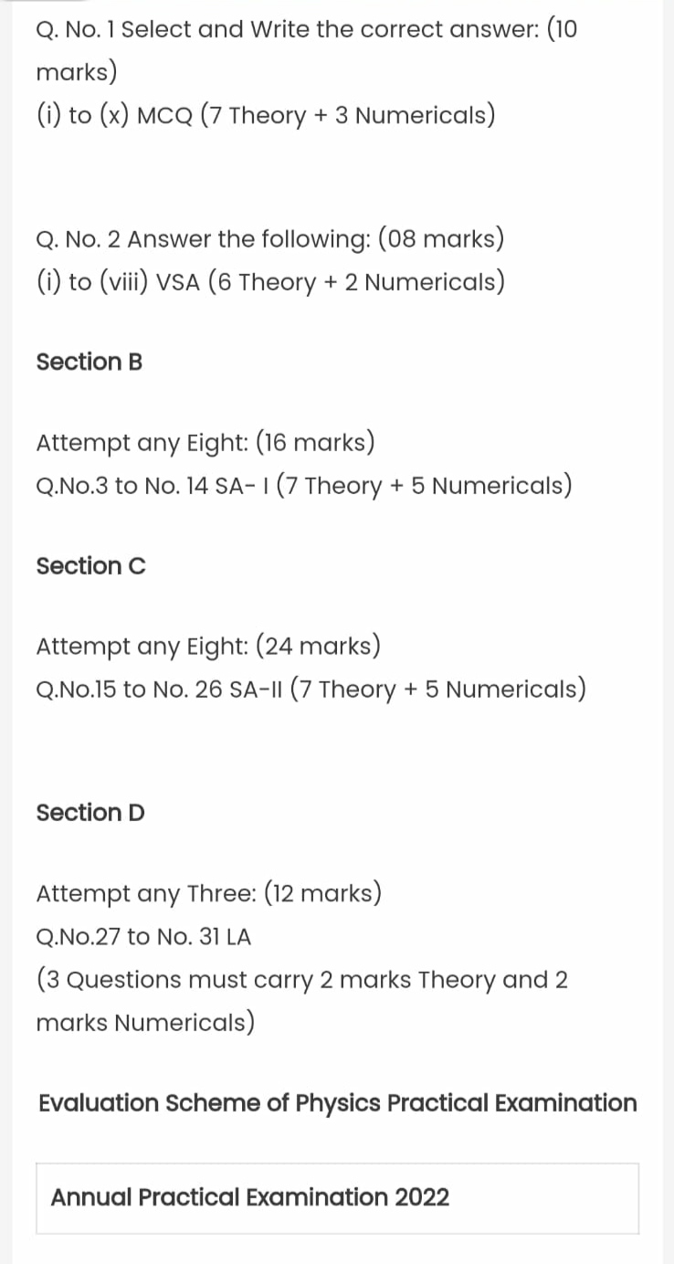Click the 'Annual Practical Examination 2022' table cell
This screenshot has height=1264, width=674.
coord(338,1198)
